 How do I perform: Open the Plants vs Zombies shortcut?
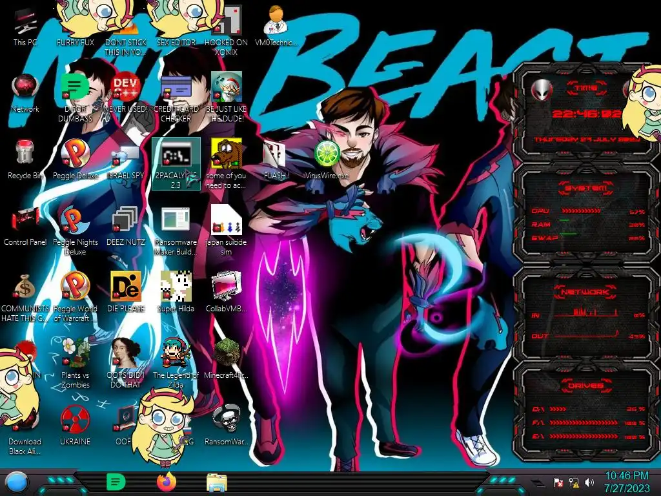pos(75,364)
